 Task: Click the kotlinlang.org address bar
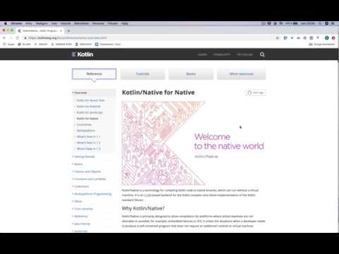tap(150, 38)
